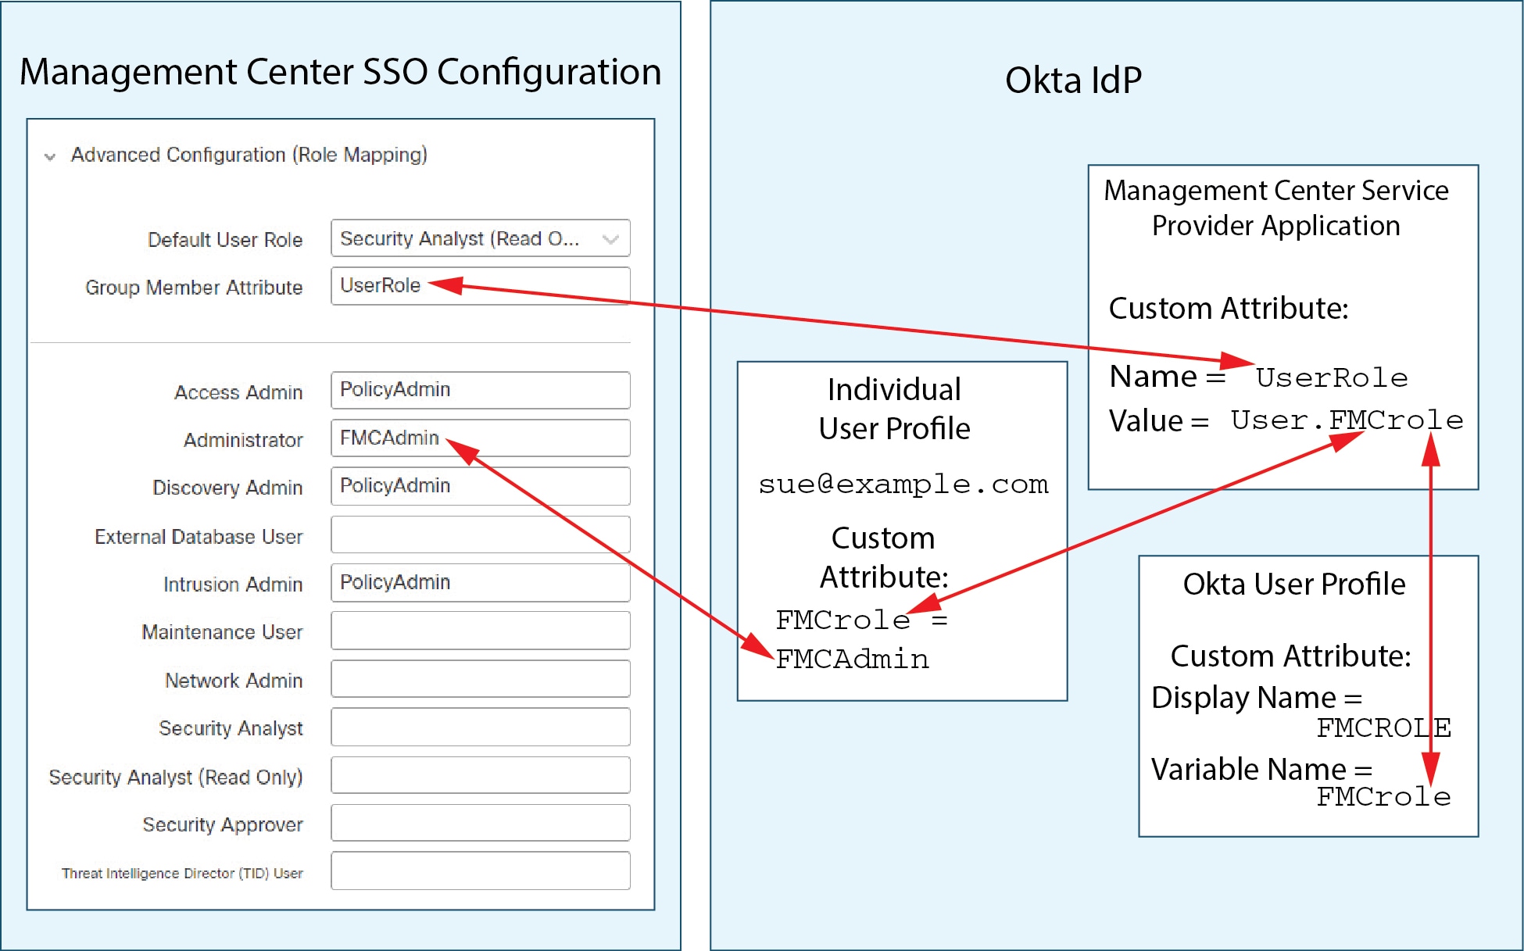Click the sue@example.com user text

point(903,484)
